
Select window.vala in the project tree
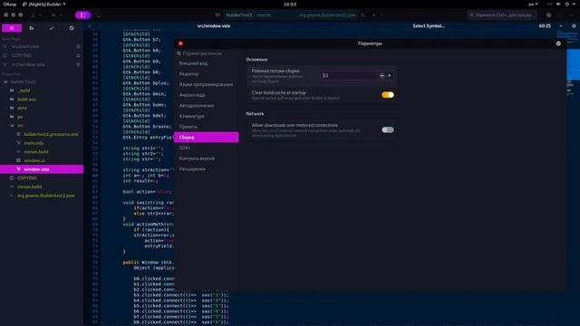coord(42,169)
